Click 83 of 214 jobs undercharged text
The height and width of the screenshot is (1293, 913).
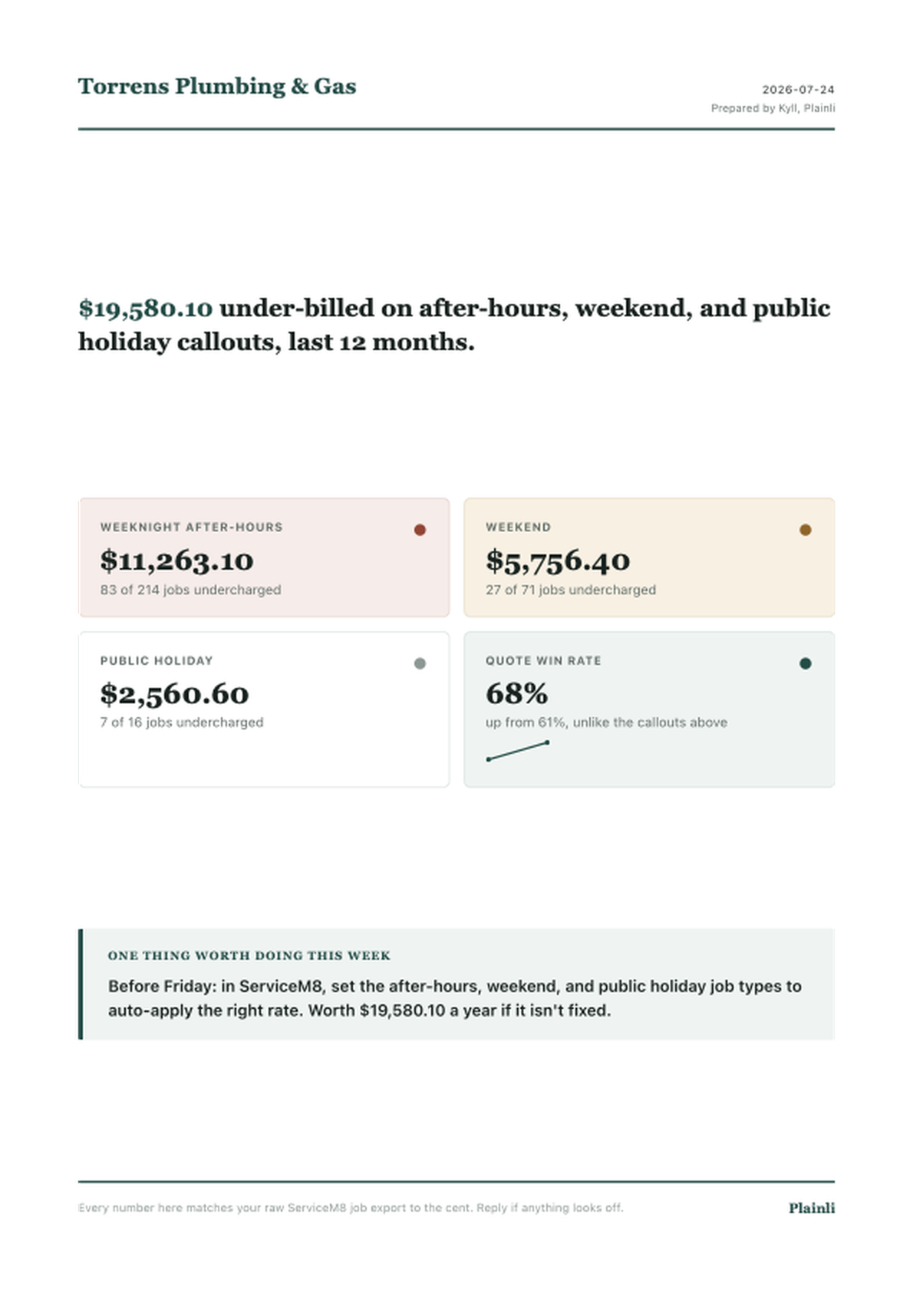pos(190,590)
